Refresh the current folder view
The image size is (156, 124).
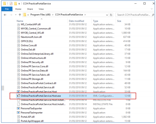[111, 15]
